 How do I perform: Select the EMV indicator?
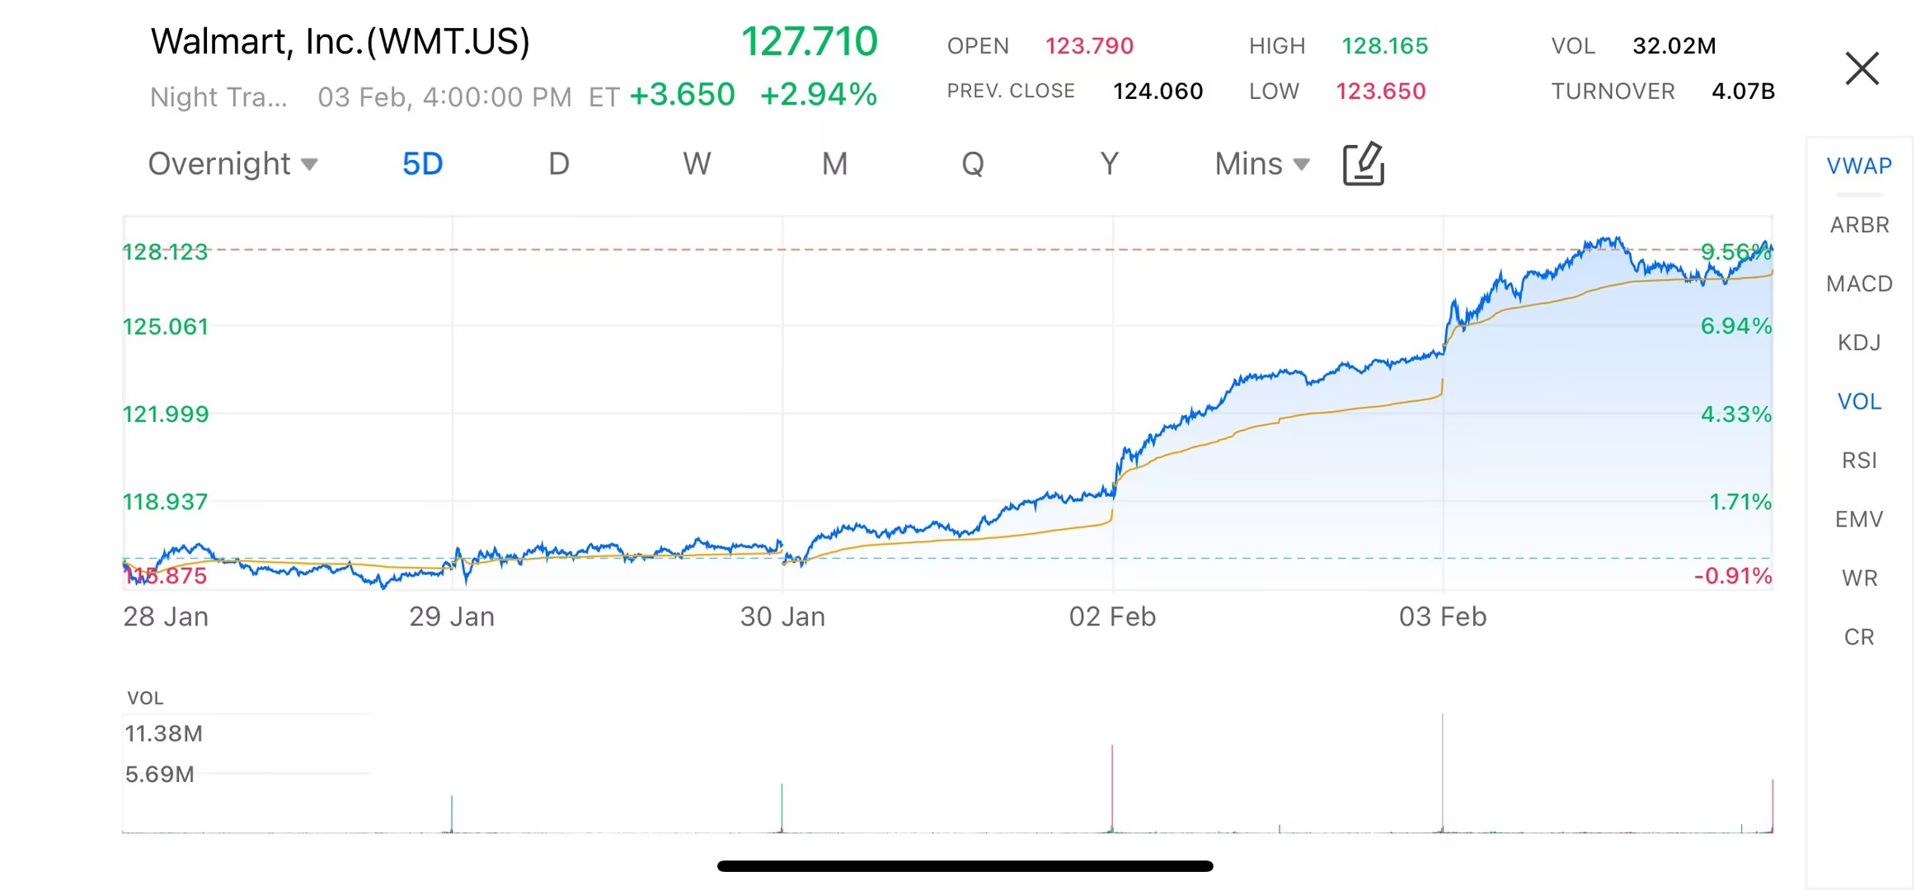[1858, 519]
